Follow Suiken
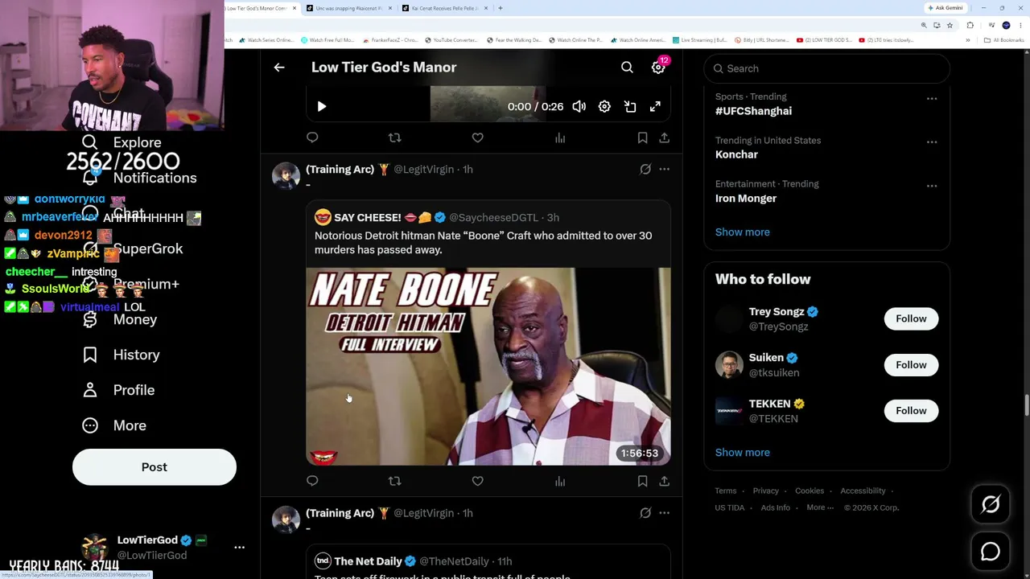This screenshot has width=1030, height=579. coord(911,365)
